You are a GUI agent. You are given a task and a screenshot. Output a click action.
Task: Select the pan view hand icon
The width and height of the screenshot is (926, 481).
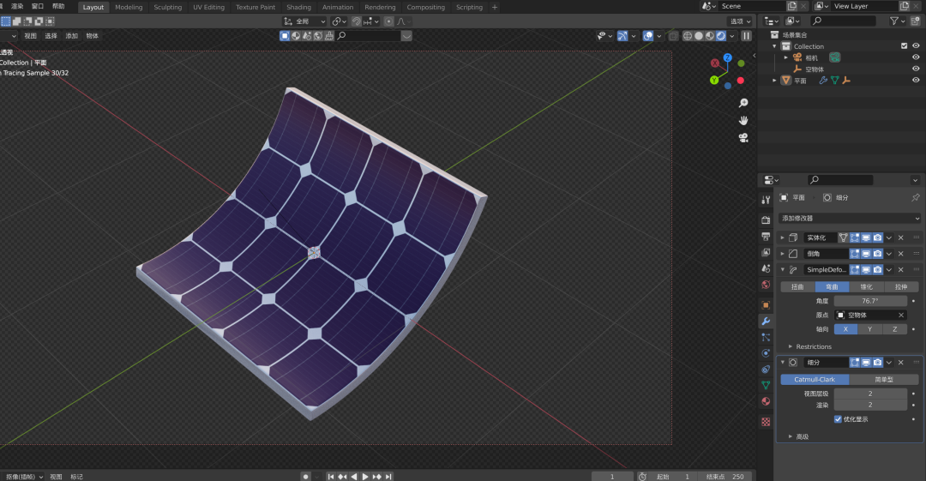743,120
